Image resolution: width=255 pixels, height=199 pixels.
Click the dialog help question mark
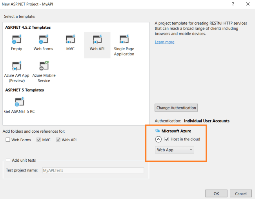(x=233, y=4)
